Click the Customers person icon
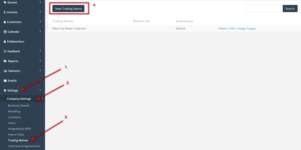The width and height of the screenshot is (301, 150). tap(5, 22)
